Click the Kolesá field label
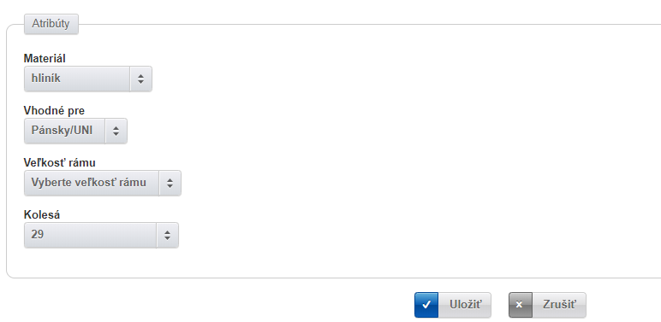 (x=42, y=214)
